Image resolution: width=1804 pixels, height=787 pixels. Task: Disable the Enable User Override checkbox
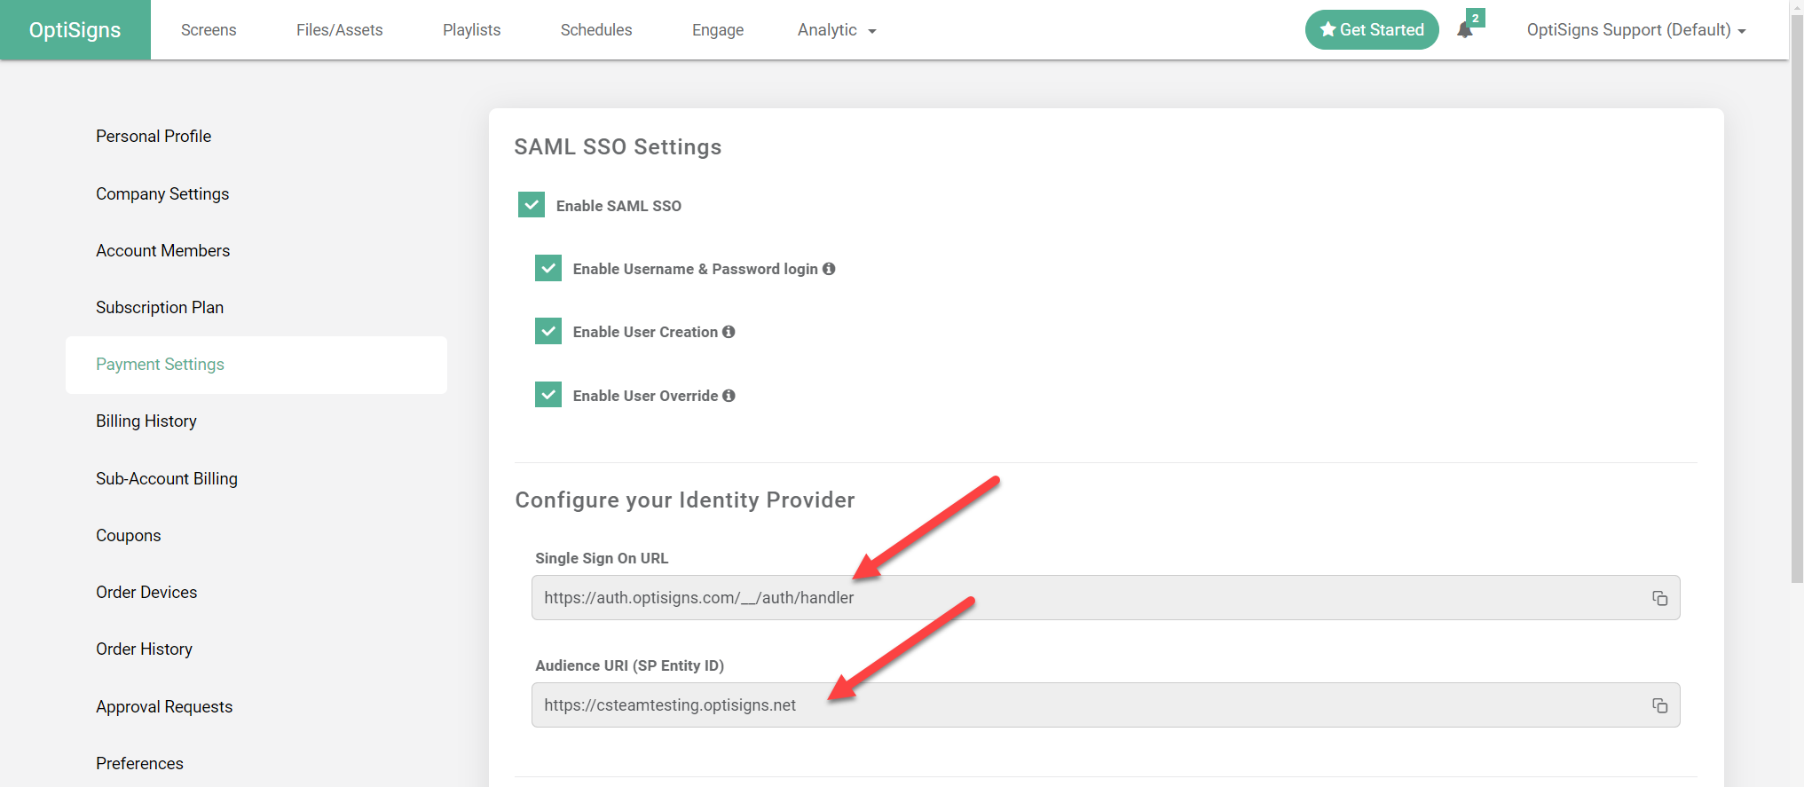[548, 395]
